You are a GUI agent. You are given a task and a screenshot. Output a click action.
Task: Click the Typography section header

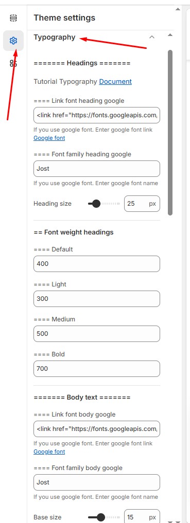[x=55, y=37]
